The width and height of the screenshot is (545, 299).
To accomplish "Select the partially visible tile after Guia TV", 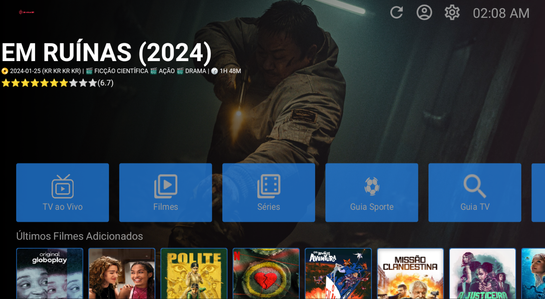I will (538, 192).
